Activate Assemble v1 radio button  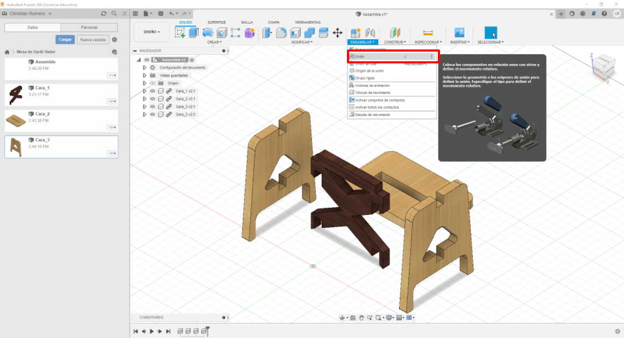[192, 60]
